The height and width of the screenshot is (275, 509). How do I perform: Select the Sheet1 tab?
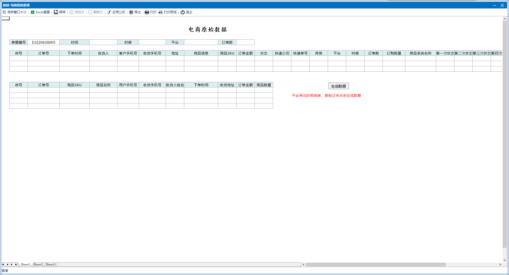pos(26,264)
